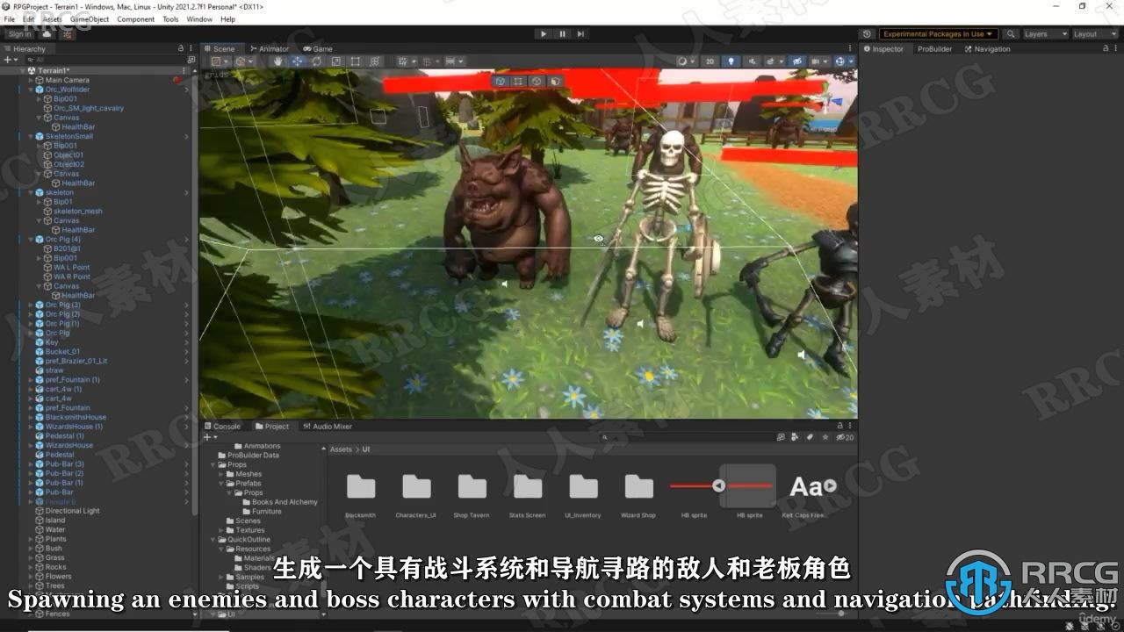Collapse the Orc_Wolfrider tree item
The image size is (1124, 632).
pyautogui.click(x=30, y=90)
